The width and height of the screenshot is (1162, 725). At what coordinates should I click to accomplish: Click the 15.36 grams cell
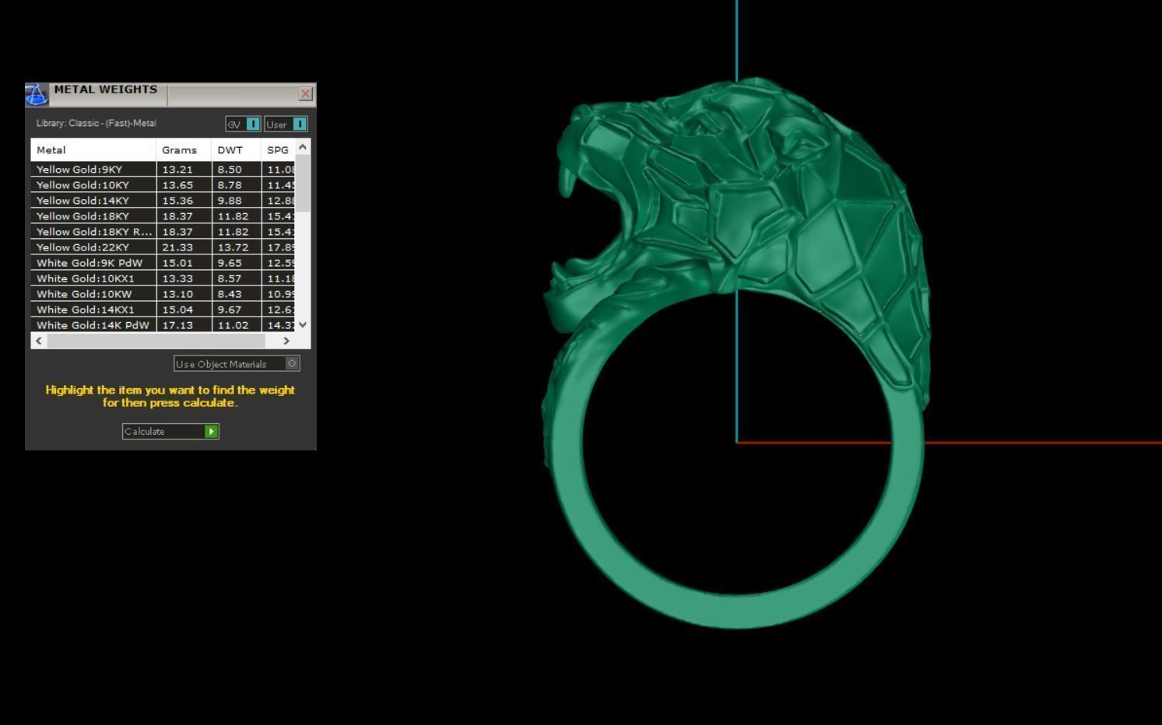click(184, 200)
